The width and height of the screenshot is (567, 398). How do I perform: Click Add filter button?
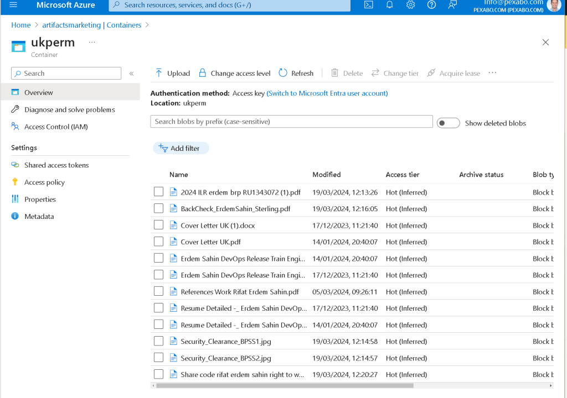pyautogui.click(x=181, y=148)
